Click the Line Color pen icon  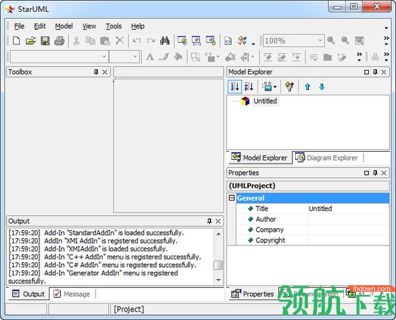(164, 57)
